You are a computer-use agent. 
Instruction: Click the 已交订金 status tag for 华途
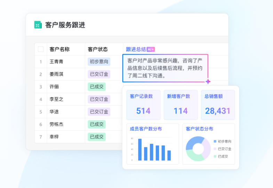(x=99, y=112)
